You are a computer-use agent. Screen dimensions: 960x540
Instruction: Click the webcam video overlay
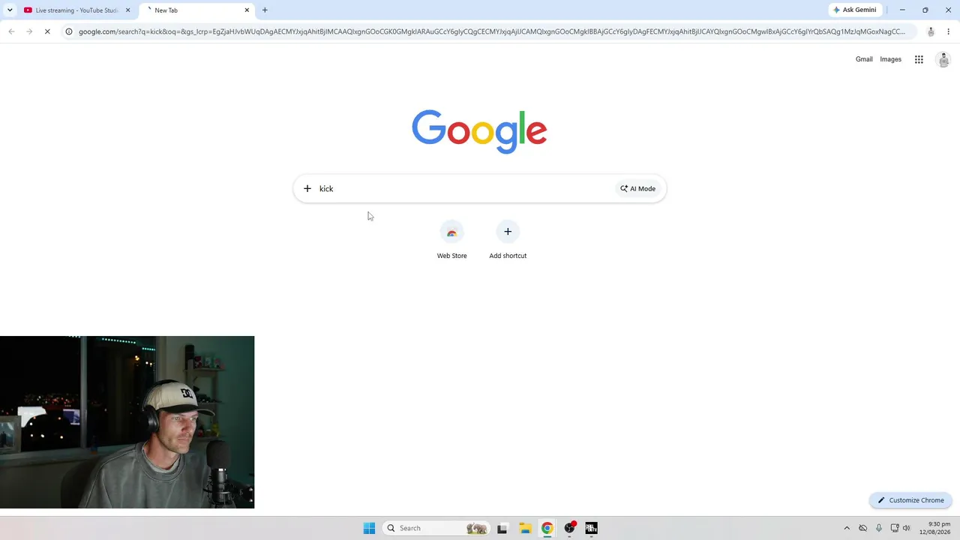[x=127, y=422]
